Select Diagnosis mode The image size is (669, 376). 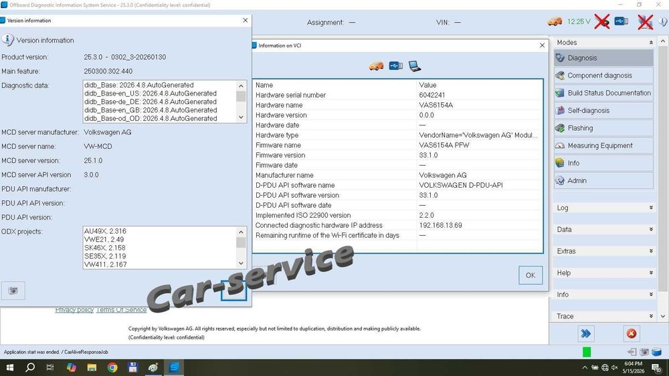point(603,57)
